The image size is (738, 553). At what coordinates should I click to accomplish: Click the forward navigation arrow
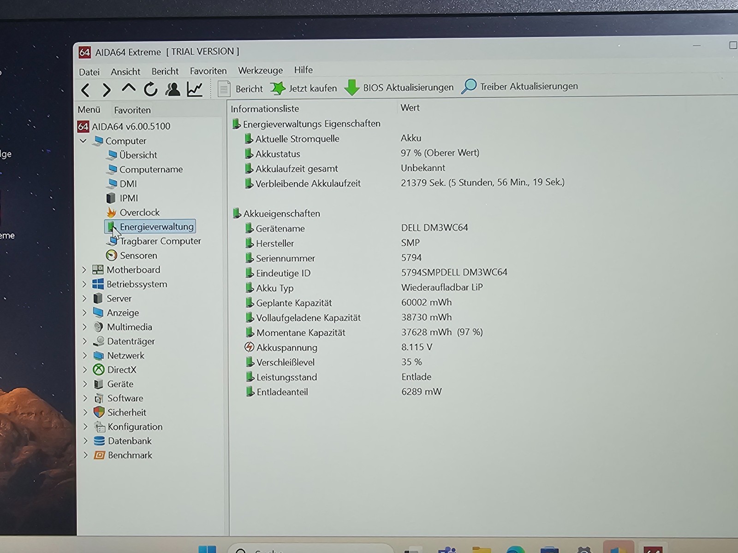[x=107, y=90]
